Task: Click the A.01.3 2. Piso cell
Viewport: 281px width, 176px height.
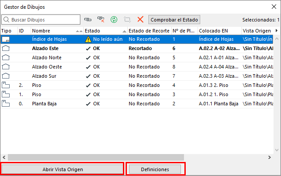Action: (213, 85)
